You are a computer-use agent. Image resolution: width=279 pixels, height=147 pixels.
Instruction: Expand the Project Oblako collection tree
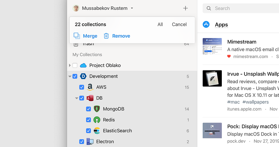(70, 65)
